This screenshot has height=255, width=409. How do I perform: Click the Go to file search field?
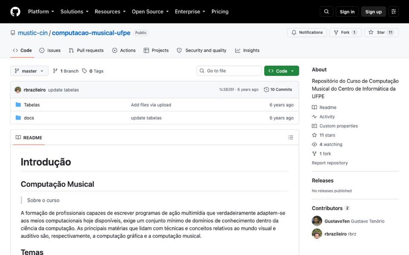click(229, 71)
